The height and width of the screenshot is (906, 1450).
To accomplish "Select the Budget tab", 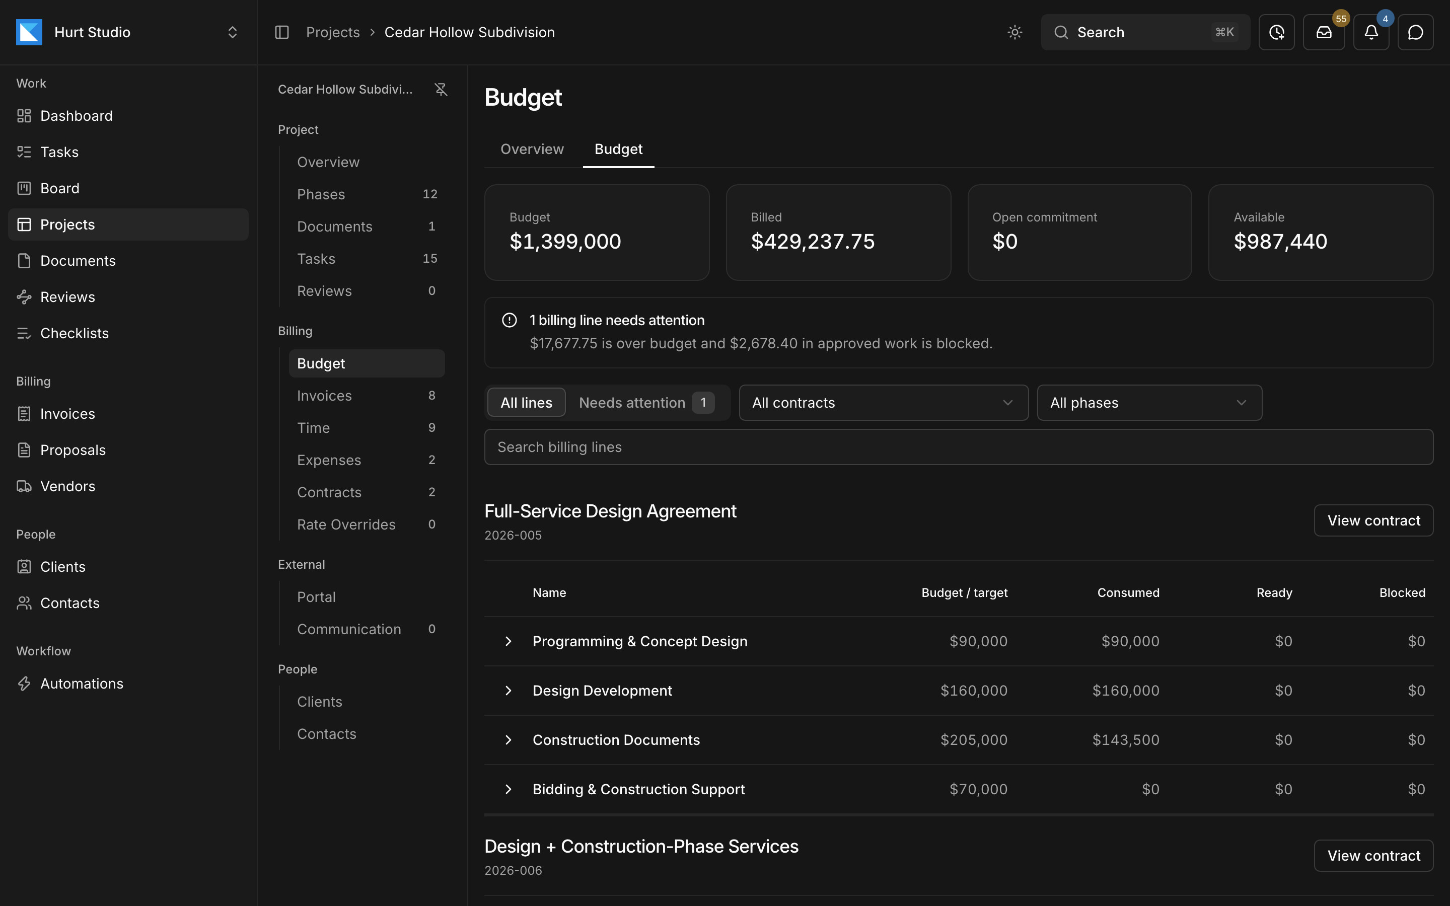I will click(618, 148).
